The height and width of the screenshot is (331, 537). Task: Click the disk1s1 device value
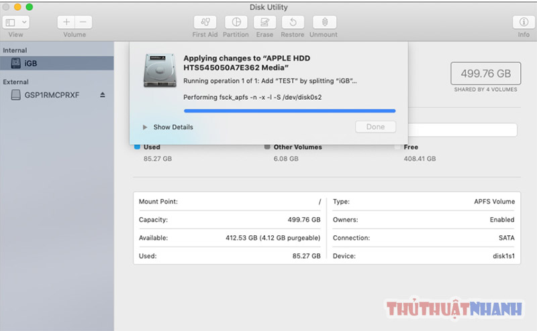pyautogui.click(x=503, y=256)
